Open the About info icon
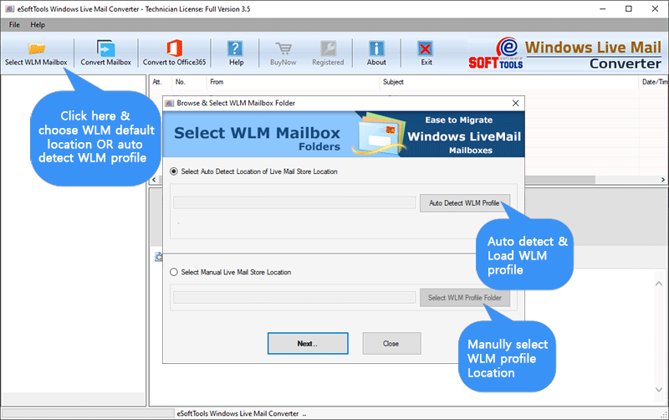This screenshot has width=669, height=420. [x=376, y=54]
